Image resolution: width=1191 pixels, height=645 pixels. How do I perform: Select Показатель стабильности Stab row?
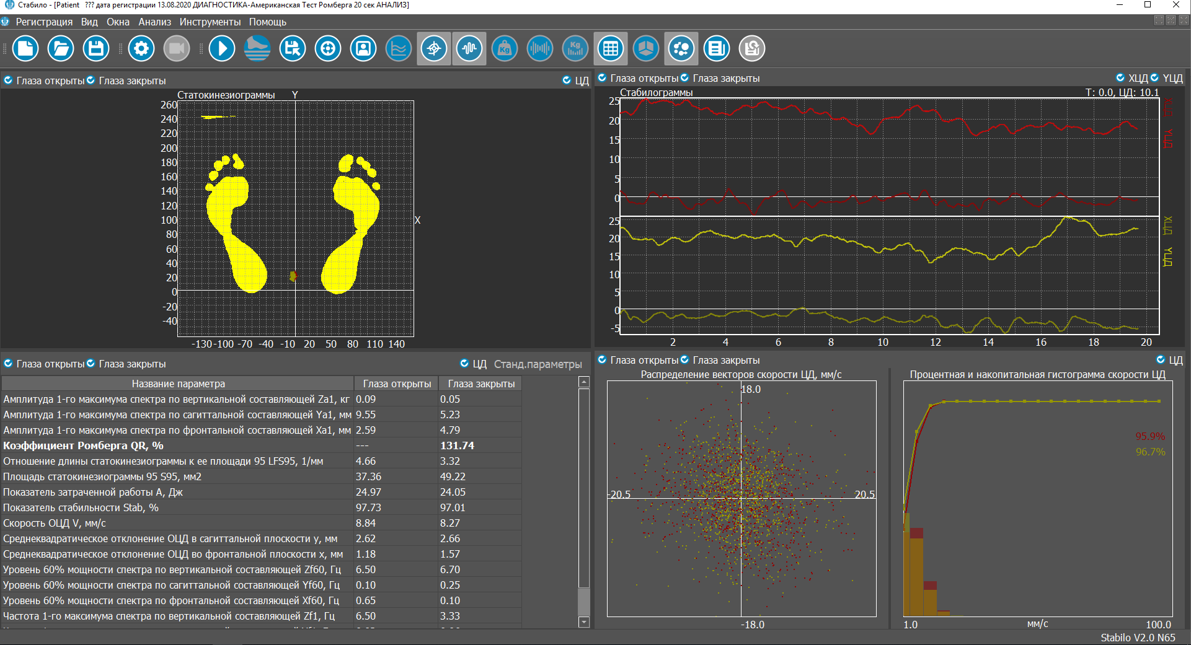262,507
